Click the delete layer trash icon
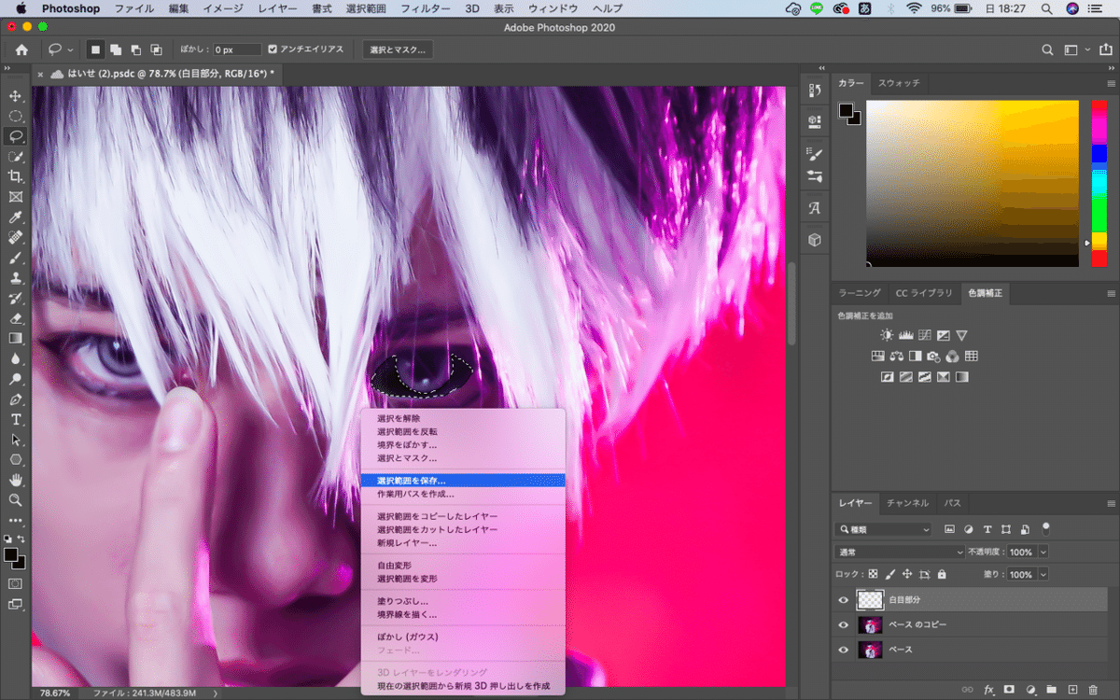 coord(1093,690)
